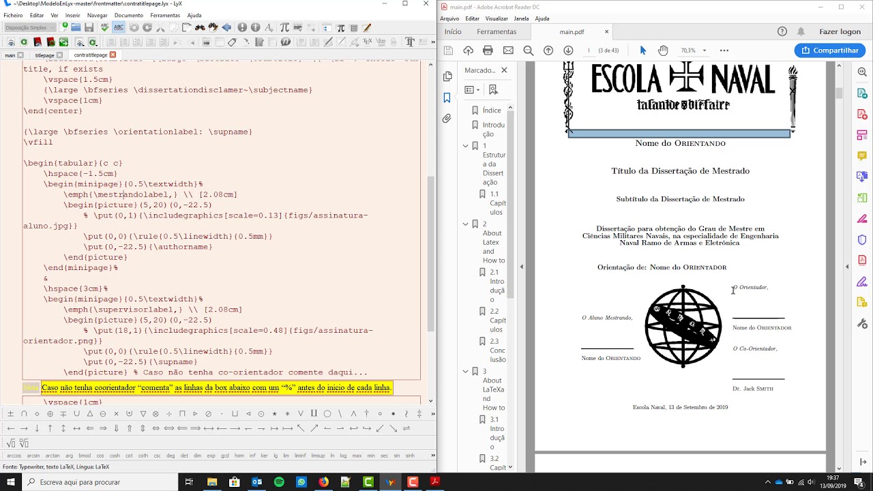Click the Acrobat page number field
This screenshot has height=491, width=873.
pos(589,50)
